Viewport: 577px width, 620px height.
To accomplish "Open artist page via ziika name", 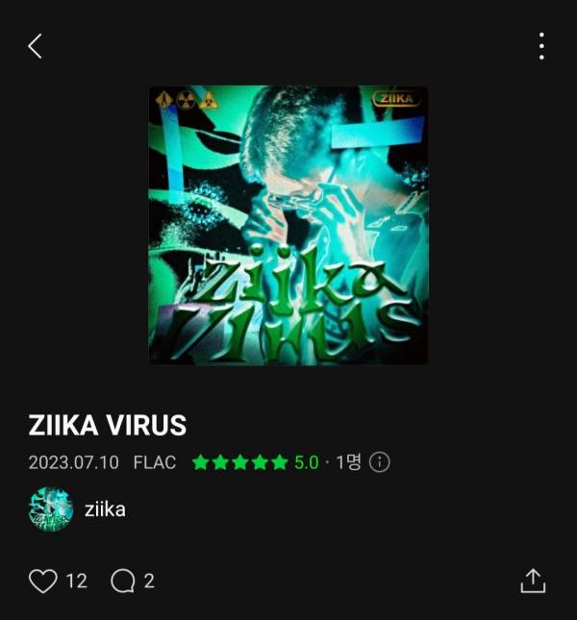I will click(x=105, y=509).
